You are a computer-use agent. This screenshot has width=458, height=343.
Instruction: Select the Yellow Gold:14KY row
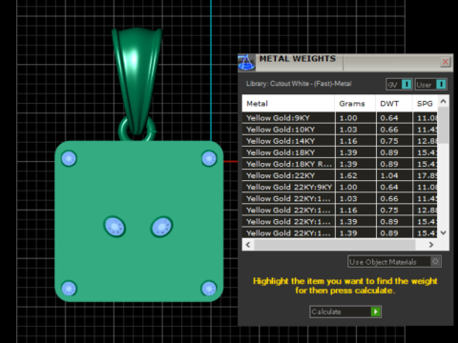click(340, 141)
